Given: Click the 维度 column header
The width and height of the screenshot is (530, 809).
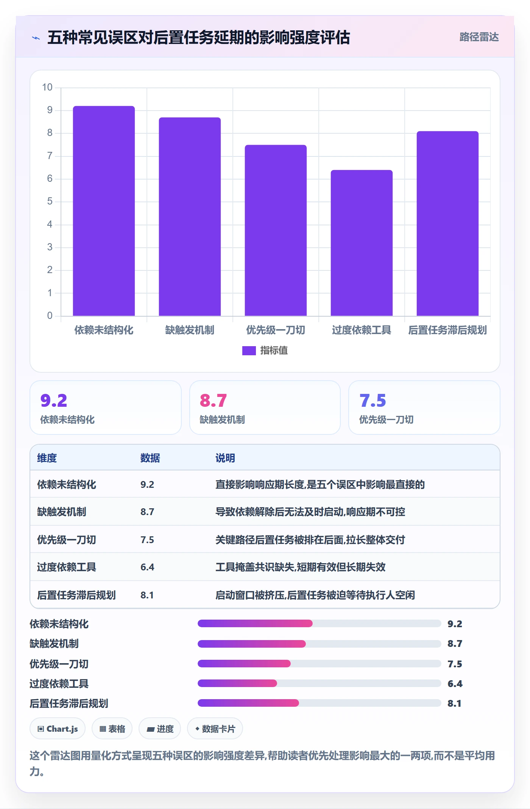Looking at the screenshot, I should click(47, 458).
